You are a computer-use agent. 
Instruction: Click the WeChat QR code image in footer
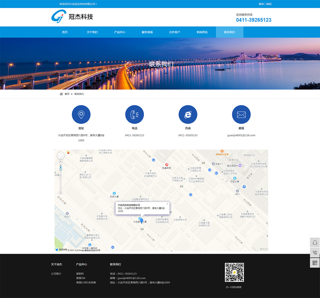(234, 272)
